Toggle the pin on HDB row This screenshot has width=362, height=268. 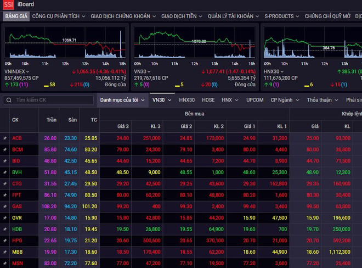(x=5, y=229)
